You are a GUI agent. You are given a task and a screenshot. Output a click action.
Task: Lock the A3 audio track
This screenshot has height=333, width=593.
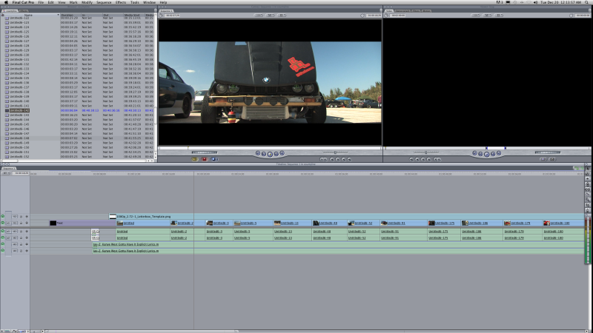[21, 244]
